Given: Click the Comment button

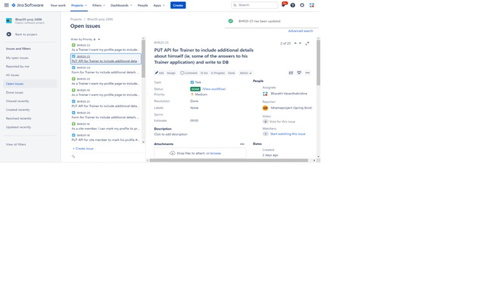Looking at the screenshot, I should tap(189, 73).
